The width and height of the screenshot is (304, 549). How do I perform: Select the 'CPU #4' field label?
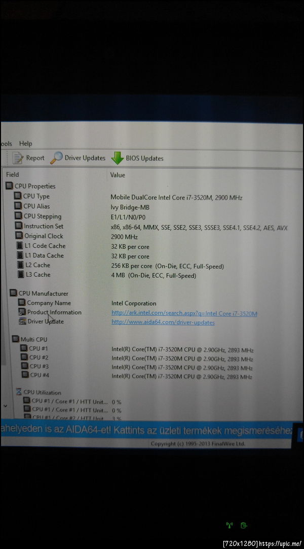(40, 375)
